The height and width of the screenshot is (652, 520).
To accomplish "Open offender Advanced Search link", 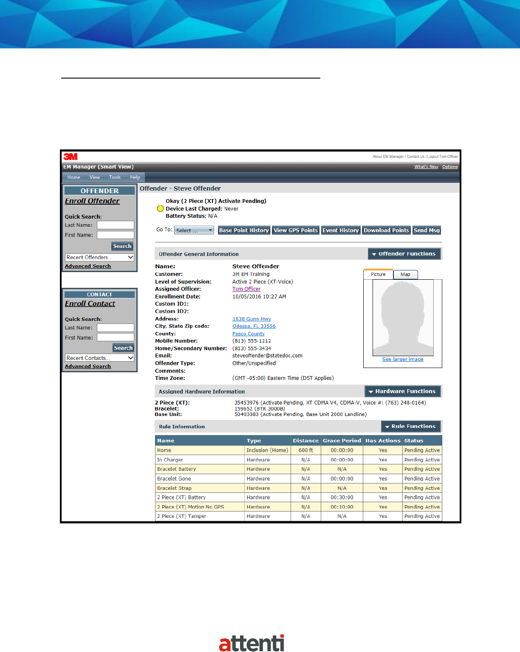I will point(88,266).
